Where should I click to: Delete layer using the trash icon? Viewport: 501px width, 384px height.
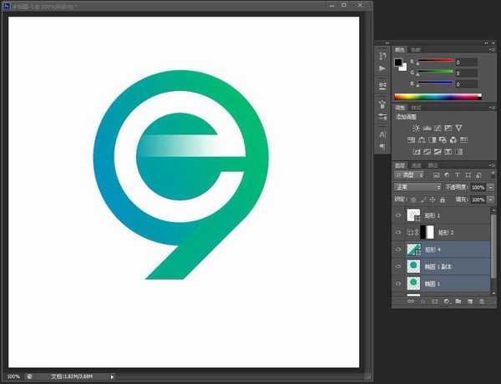point(482,301)
